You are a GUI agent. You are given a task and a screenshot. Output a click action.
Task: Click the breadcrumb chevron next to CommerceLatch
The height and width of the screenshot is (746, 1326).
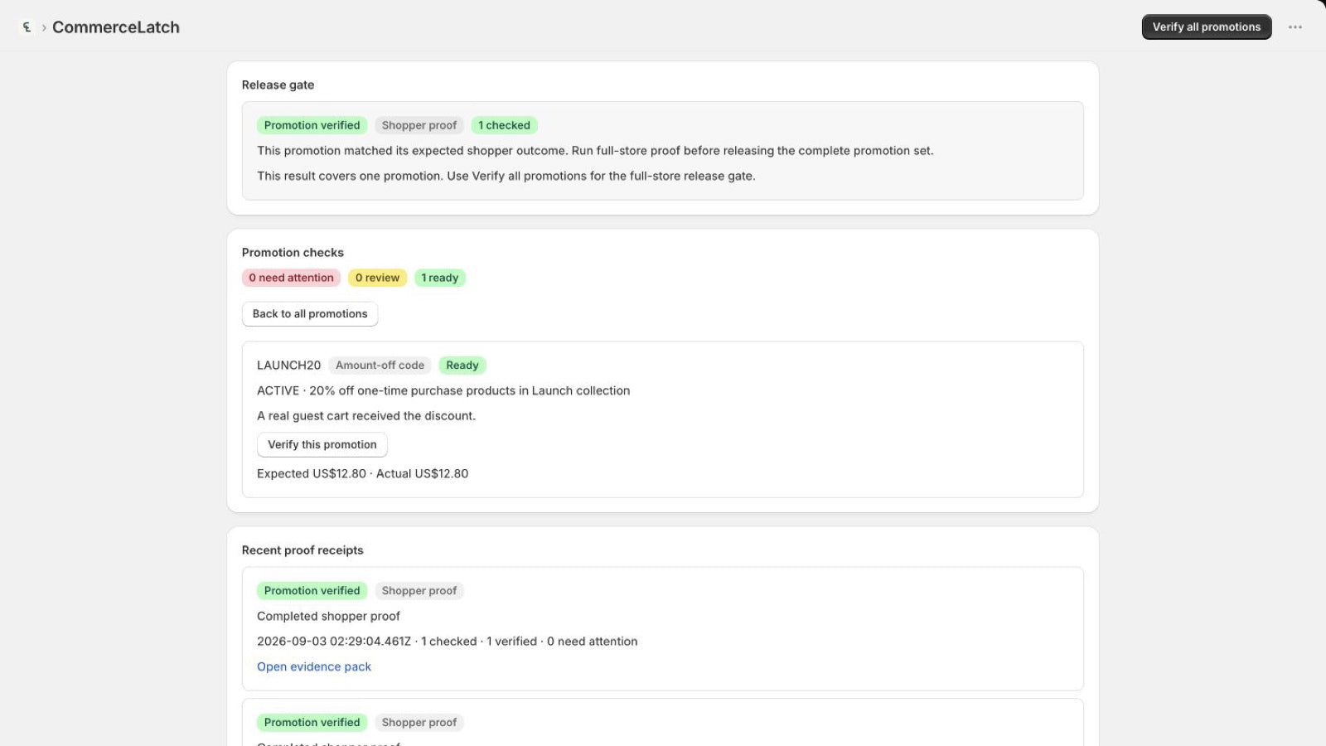(44, 27)
